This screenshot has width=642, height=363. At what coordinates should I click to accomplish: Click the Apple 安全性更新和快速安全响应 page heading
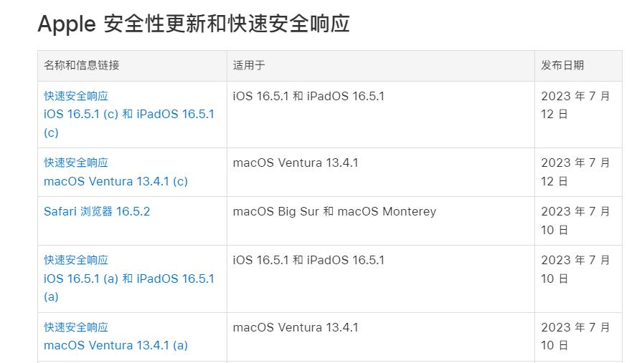pyautogui.click(x=194, y=24)
